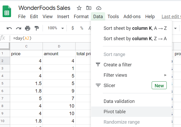The height and width of the screenshot is (127, 181).
Task: Click the move to folder icon
Action: click(89, 8)
